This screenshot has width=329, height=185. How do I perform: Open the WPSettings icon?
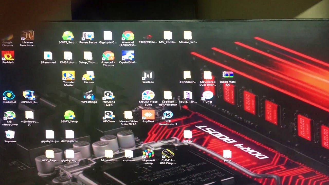click(89, 97)
